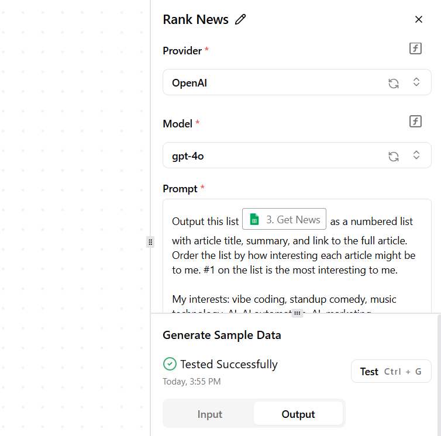Toggle dynamic value icon for Provider field

tap(415, 49)
